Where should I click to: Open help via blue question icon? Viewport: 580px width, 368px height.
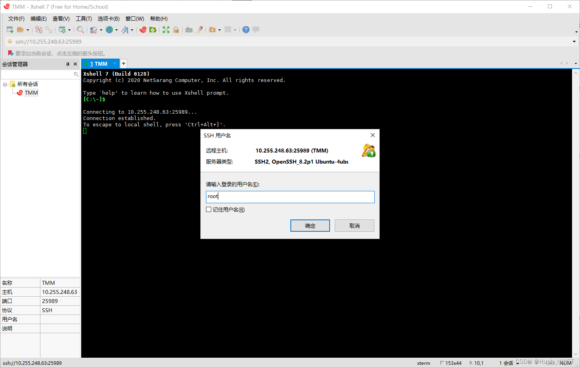(246, 30)
